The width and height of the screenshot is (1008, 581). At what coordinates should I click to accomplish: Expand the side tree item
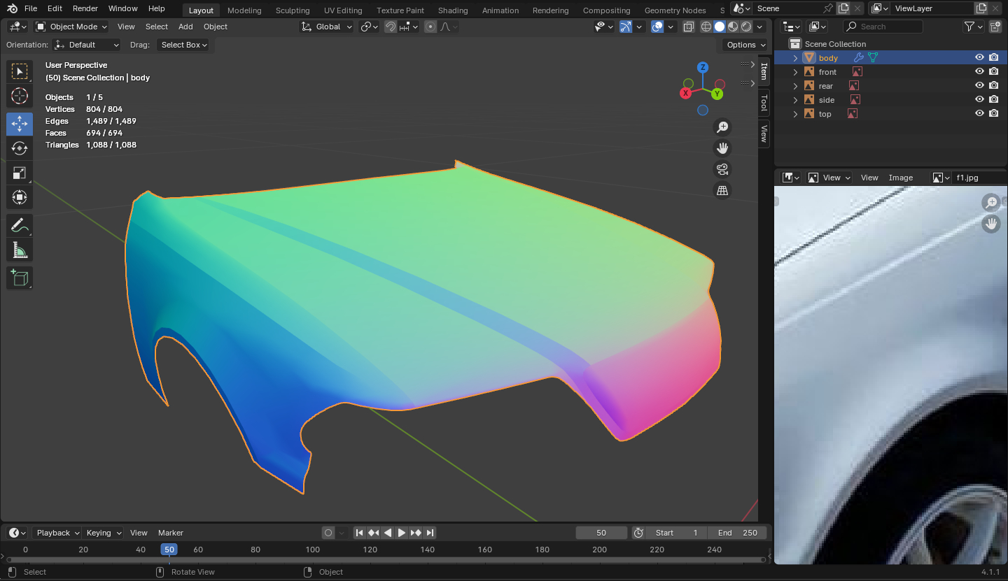(795, 100)
